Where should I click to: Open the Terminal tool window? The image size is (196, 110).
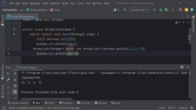(83, 103)
